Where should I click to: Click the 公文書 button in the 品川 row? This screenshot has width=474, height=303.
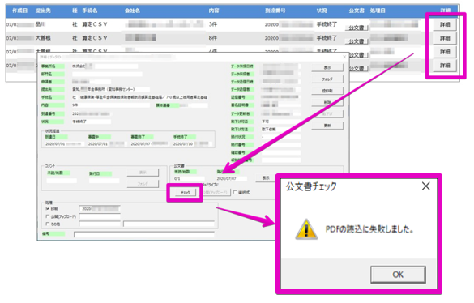357,28
